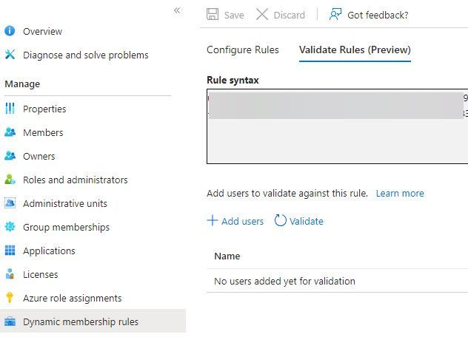The height and width of the screenshot is (337, 468).
Task: Click the Members people icon
Action: point(10,132)
